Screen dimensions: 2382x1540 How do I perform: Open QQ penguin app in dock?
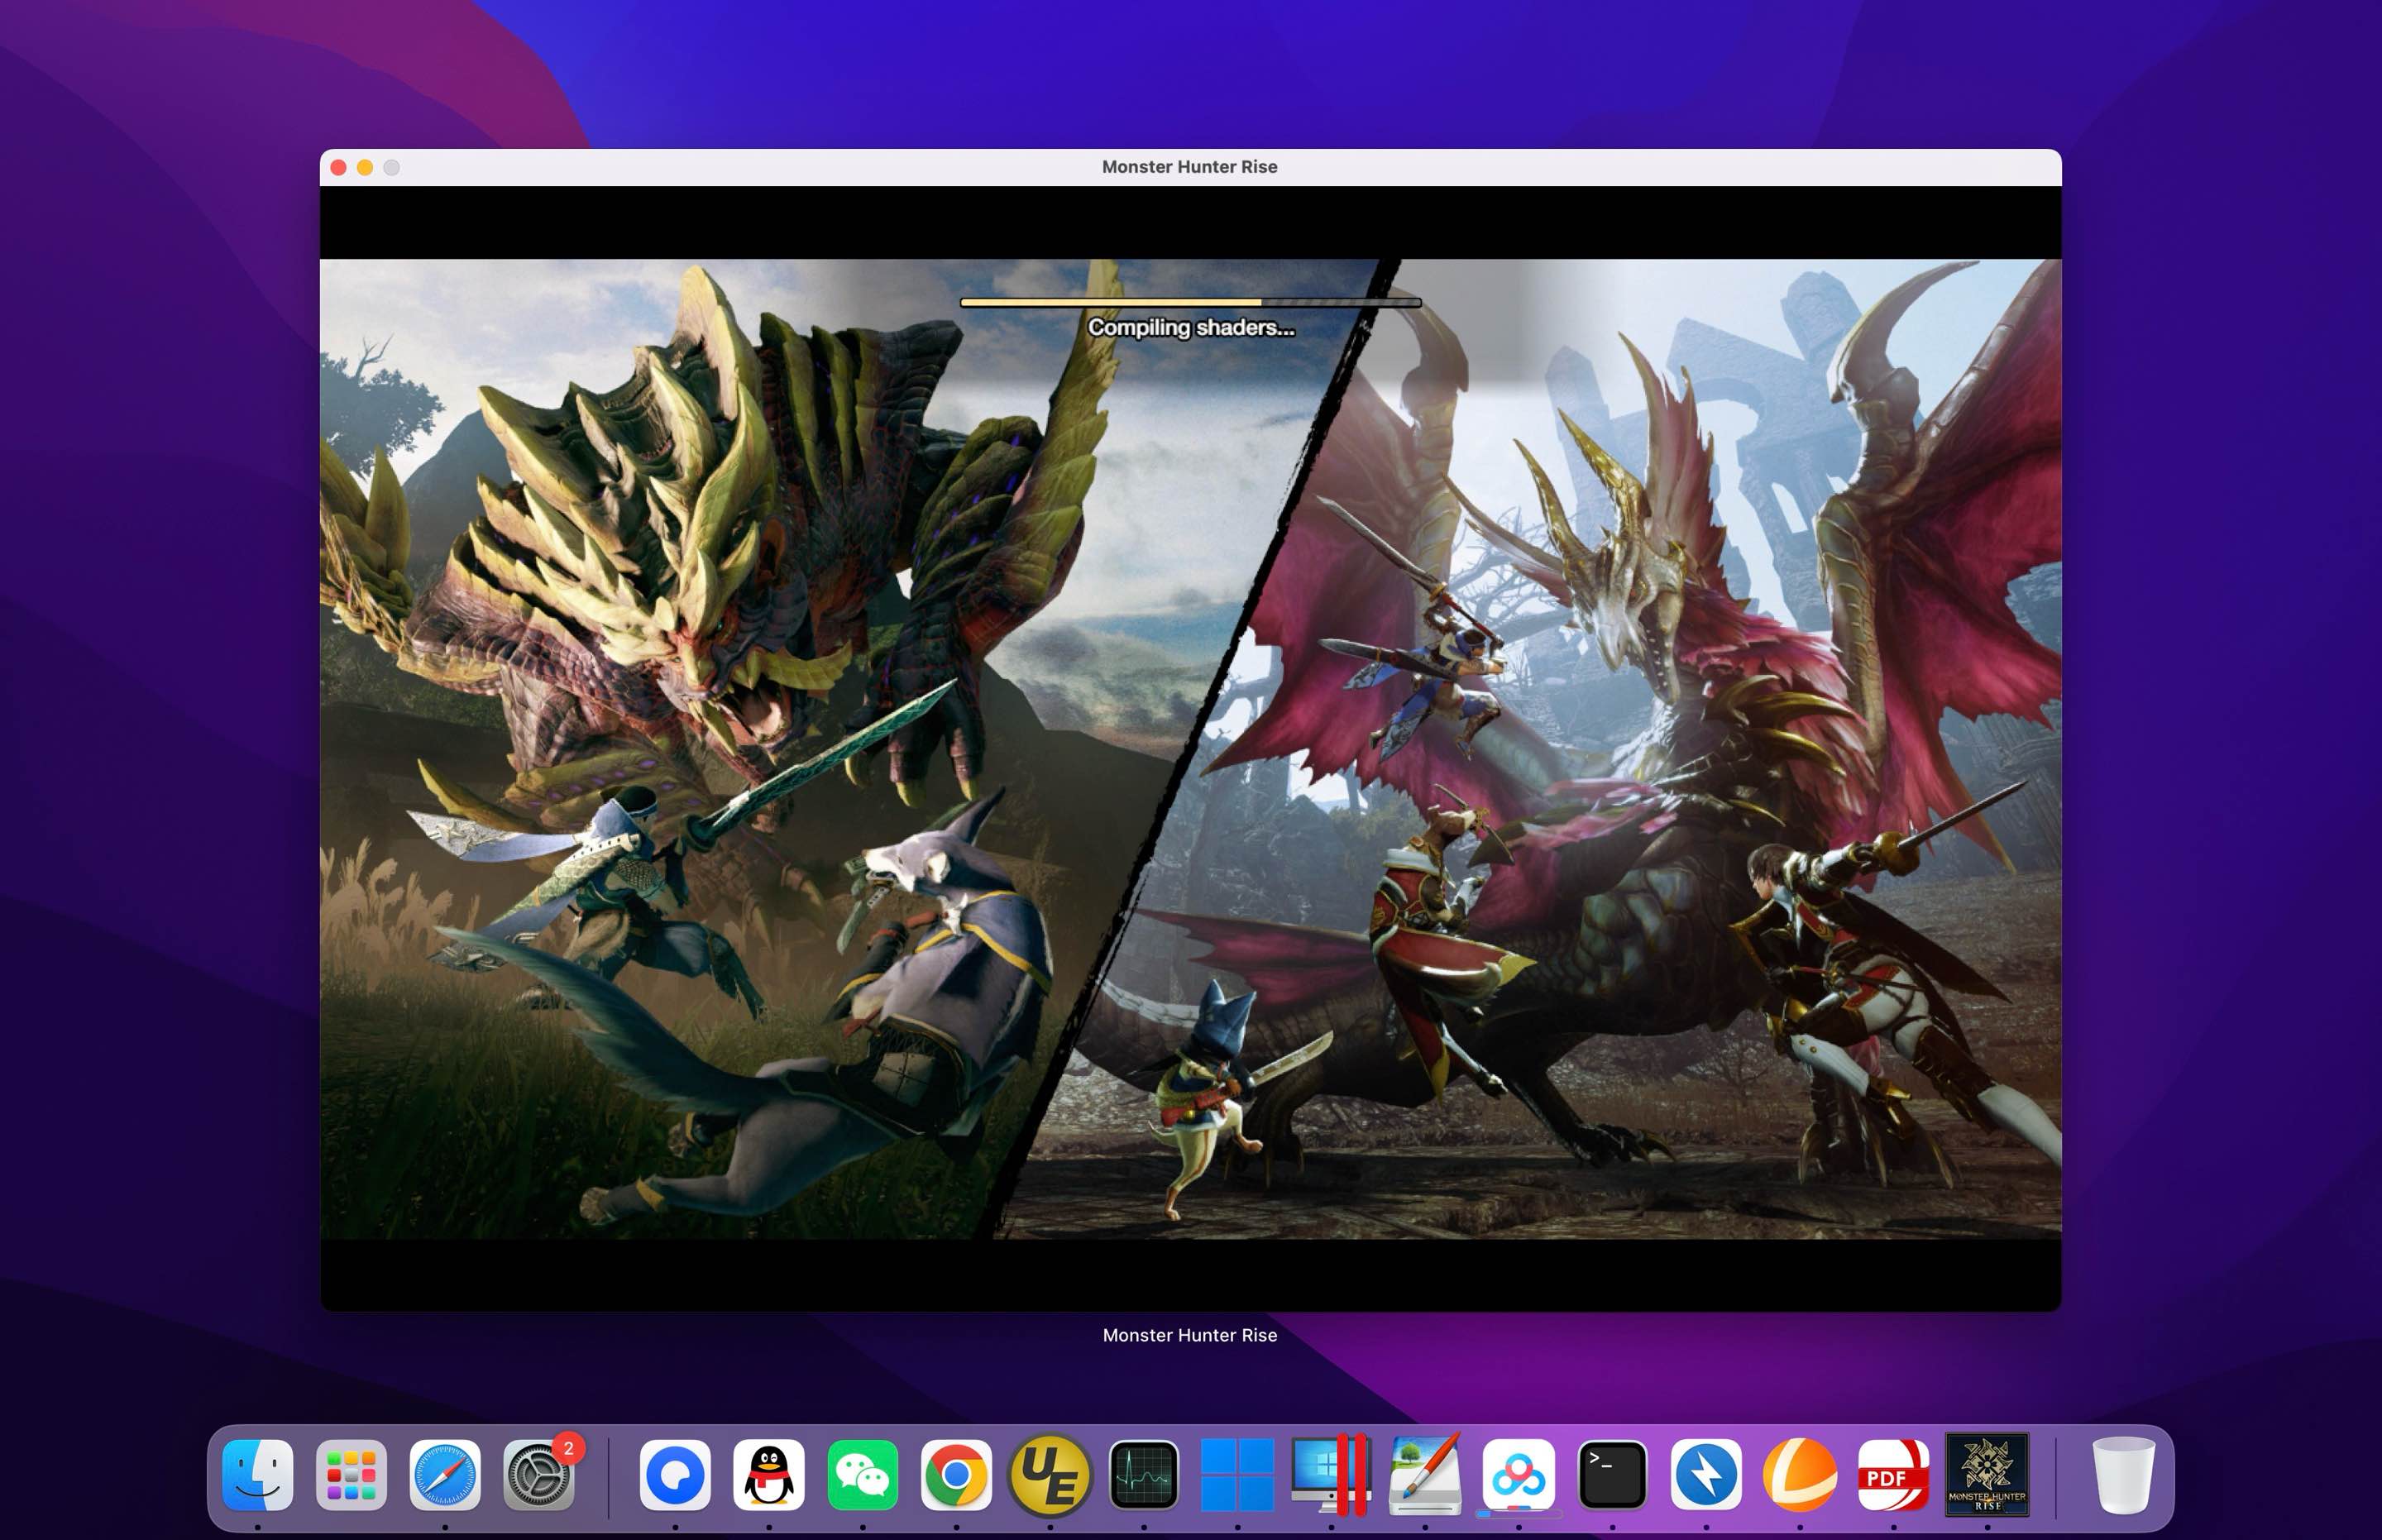(769, 1475)
